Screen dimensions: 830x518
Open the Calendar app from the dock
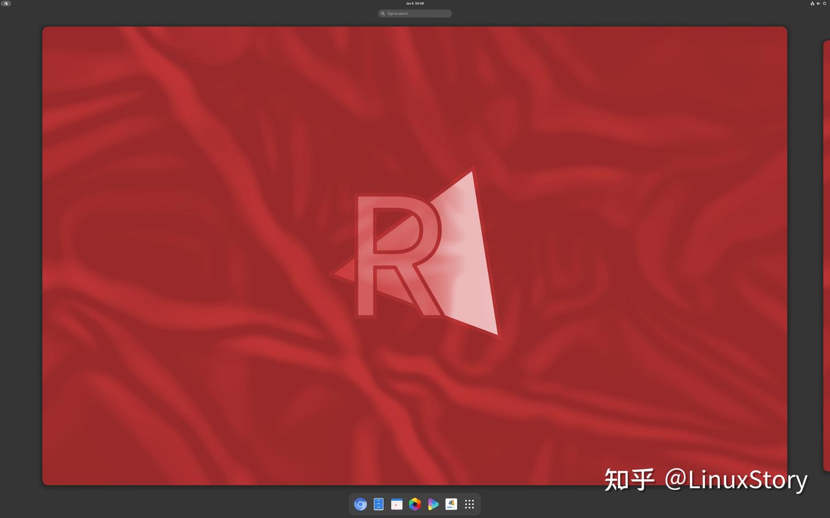point(397,504)
